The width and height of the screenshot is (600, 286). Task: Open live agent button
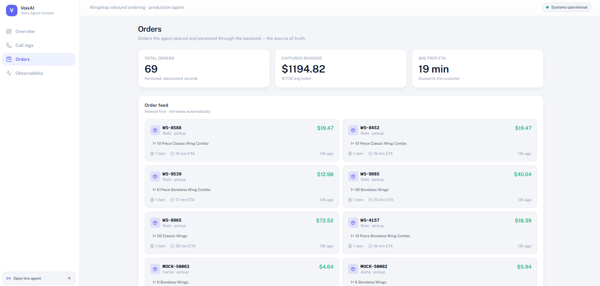(x=39, y=278)
